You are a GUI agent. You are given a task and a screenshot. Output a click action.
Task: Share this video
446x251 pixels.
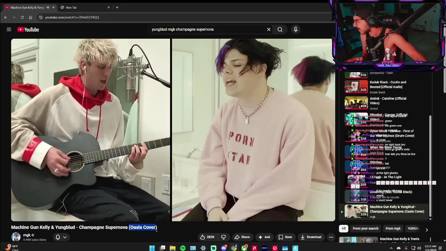242,237
